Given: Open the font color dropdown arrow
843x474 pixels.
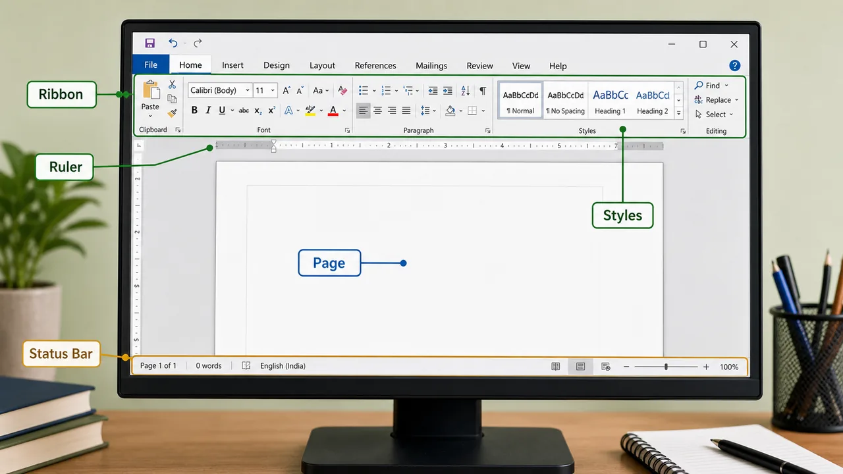Looking at the screenshot, I should tap(344, 111).
